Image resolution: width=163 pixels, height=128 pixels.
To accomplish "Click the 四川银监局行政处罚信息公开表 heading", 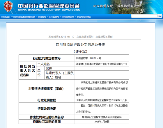I will click(81, 45).
